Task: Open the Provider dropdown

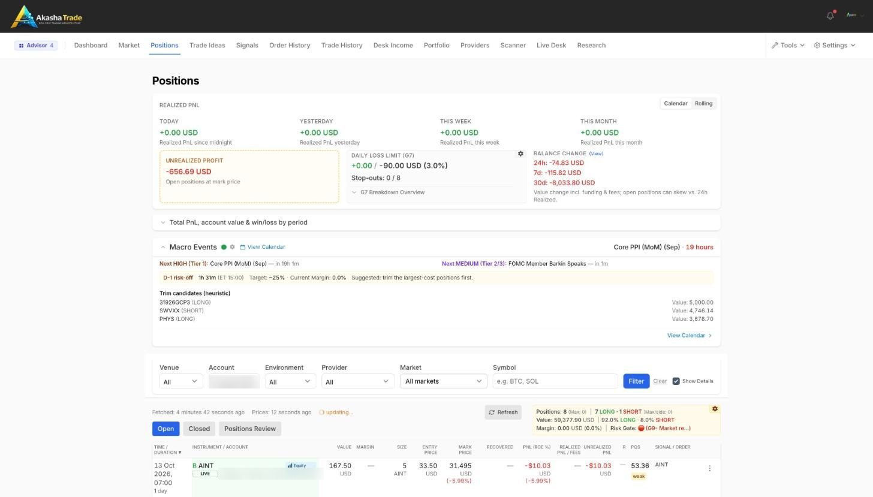Action: click(357, 381)
